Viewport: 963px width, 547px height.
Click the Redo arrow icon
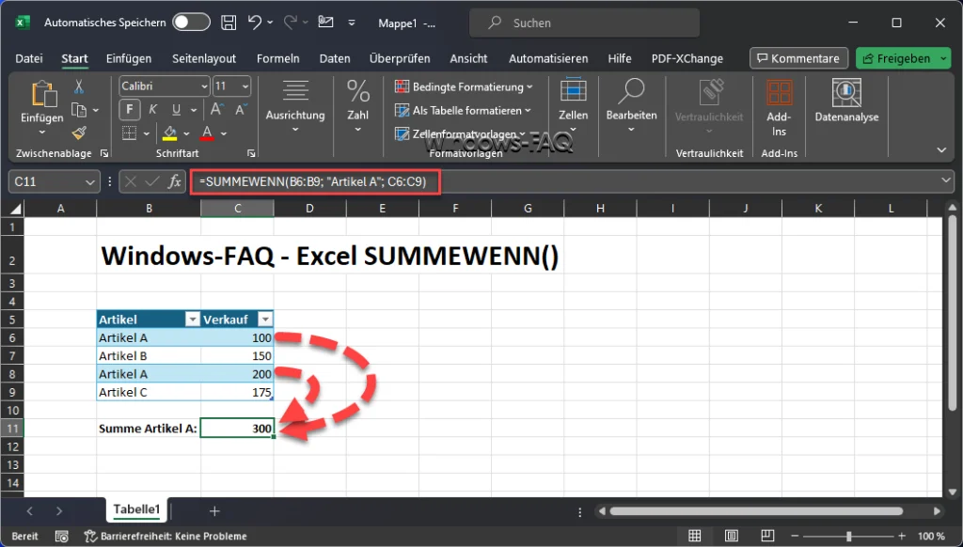click(x=291, y=23)
